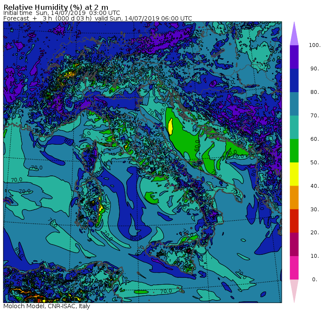
Task: Click the maroon 10-20 color band
Action: click(x=294, y=244)
